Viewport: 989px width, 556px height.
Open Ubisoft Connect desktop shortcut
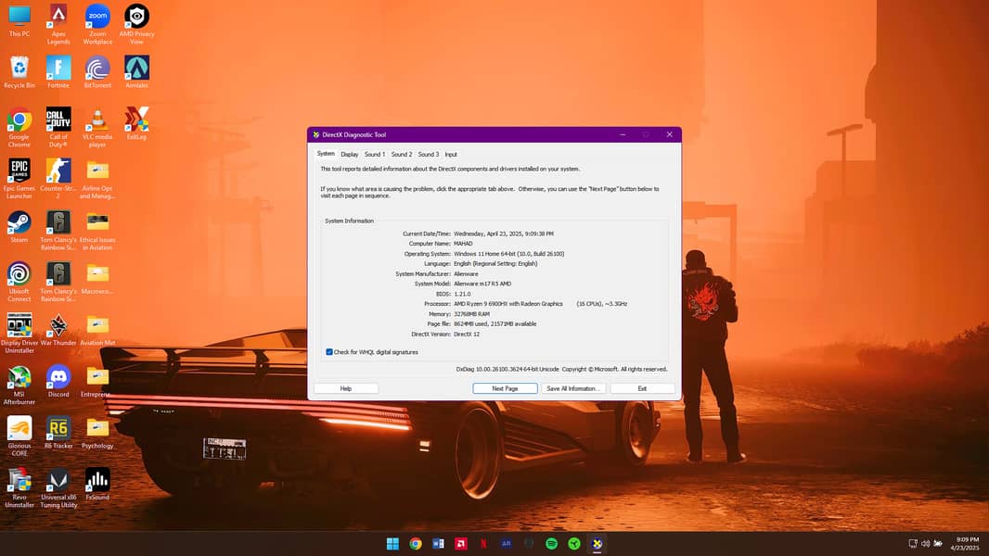19,282
